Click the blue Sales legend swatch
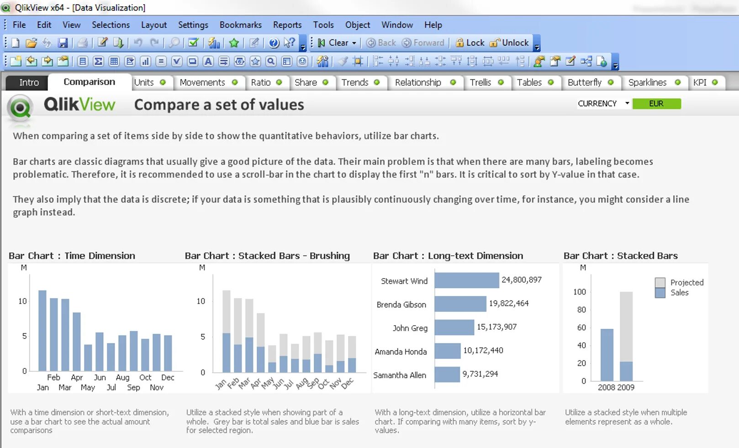 pos(660,293)
